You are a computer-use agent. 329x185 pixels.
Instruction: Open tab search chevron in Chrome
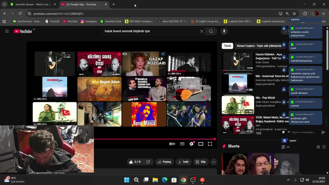(x=4, y=4)
